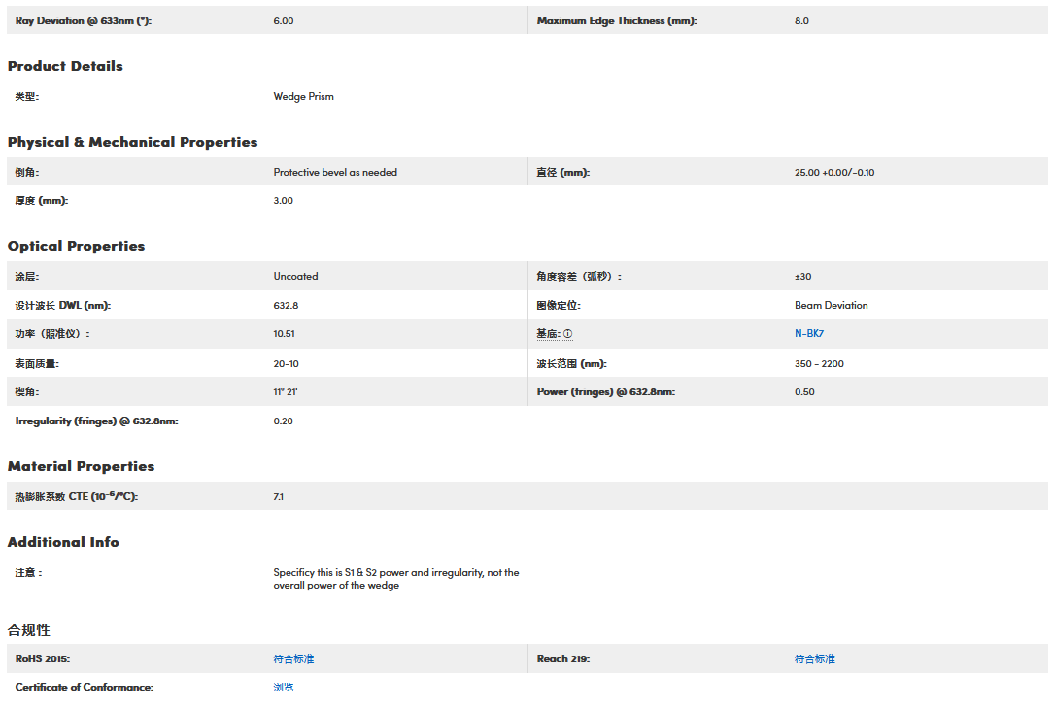Click the Material Properties heading
The image size is (1054, 708).
coord(81,466)
